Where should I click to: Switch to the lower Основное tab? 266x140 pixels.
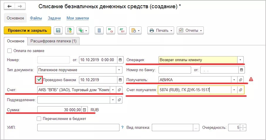point(16,41)
